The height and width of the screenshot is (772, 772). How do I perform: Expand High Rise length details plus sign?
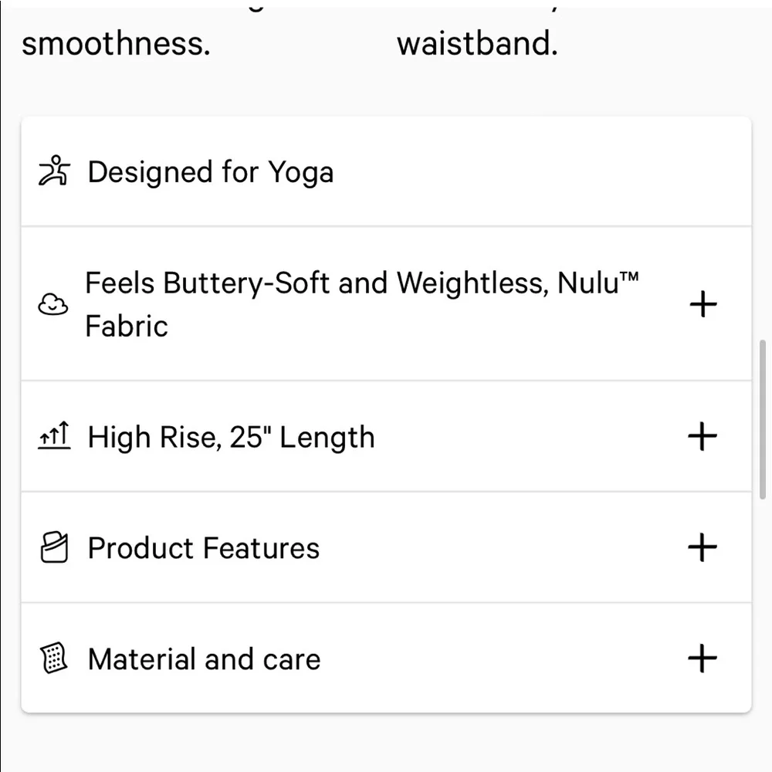[x=703, y=437]
